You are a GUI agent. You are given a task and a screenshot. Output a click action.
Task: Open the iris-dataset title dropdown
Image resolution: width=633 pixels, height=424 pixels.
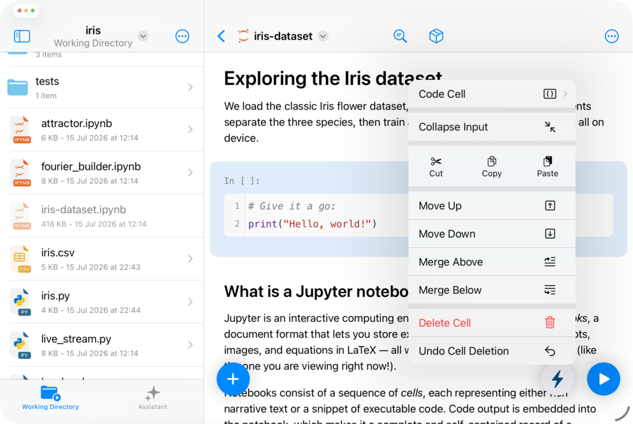322,36
